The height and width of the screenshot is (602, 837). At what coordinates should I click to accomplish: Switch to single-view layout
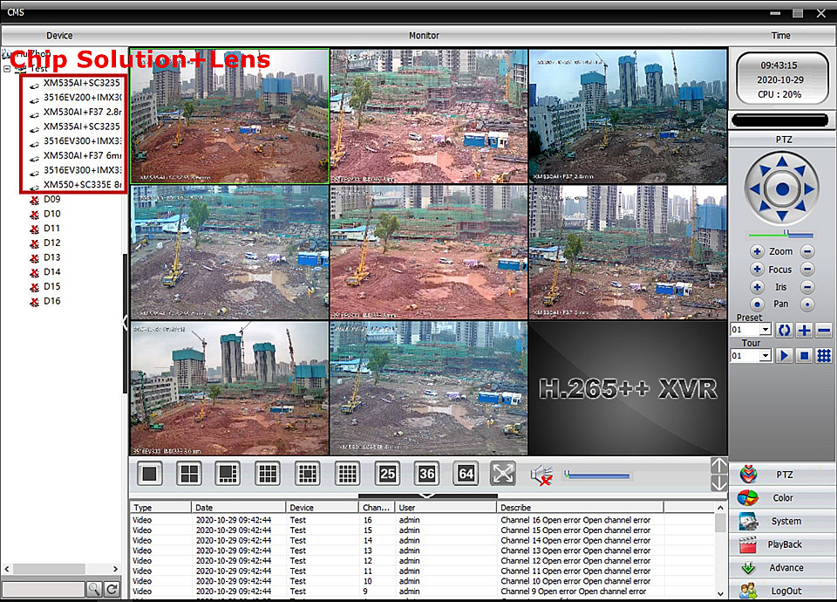(x=150, y=474)
